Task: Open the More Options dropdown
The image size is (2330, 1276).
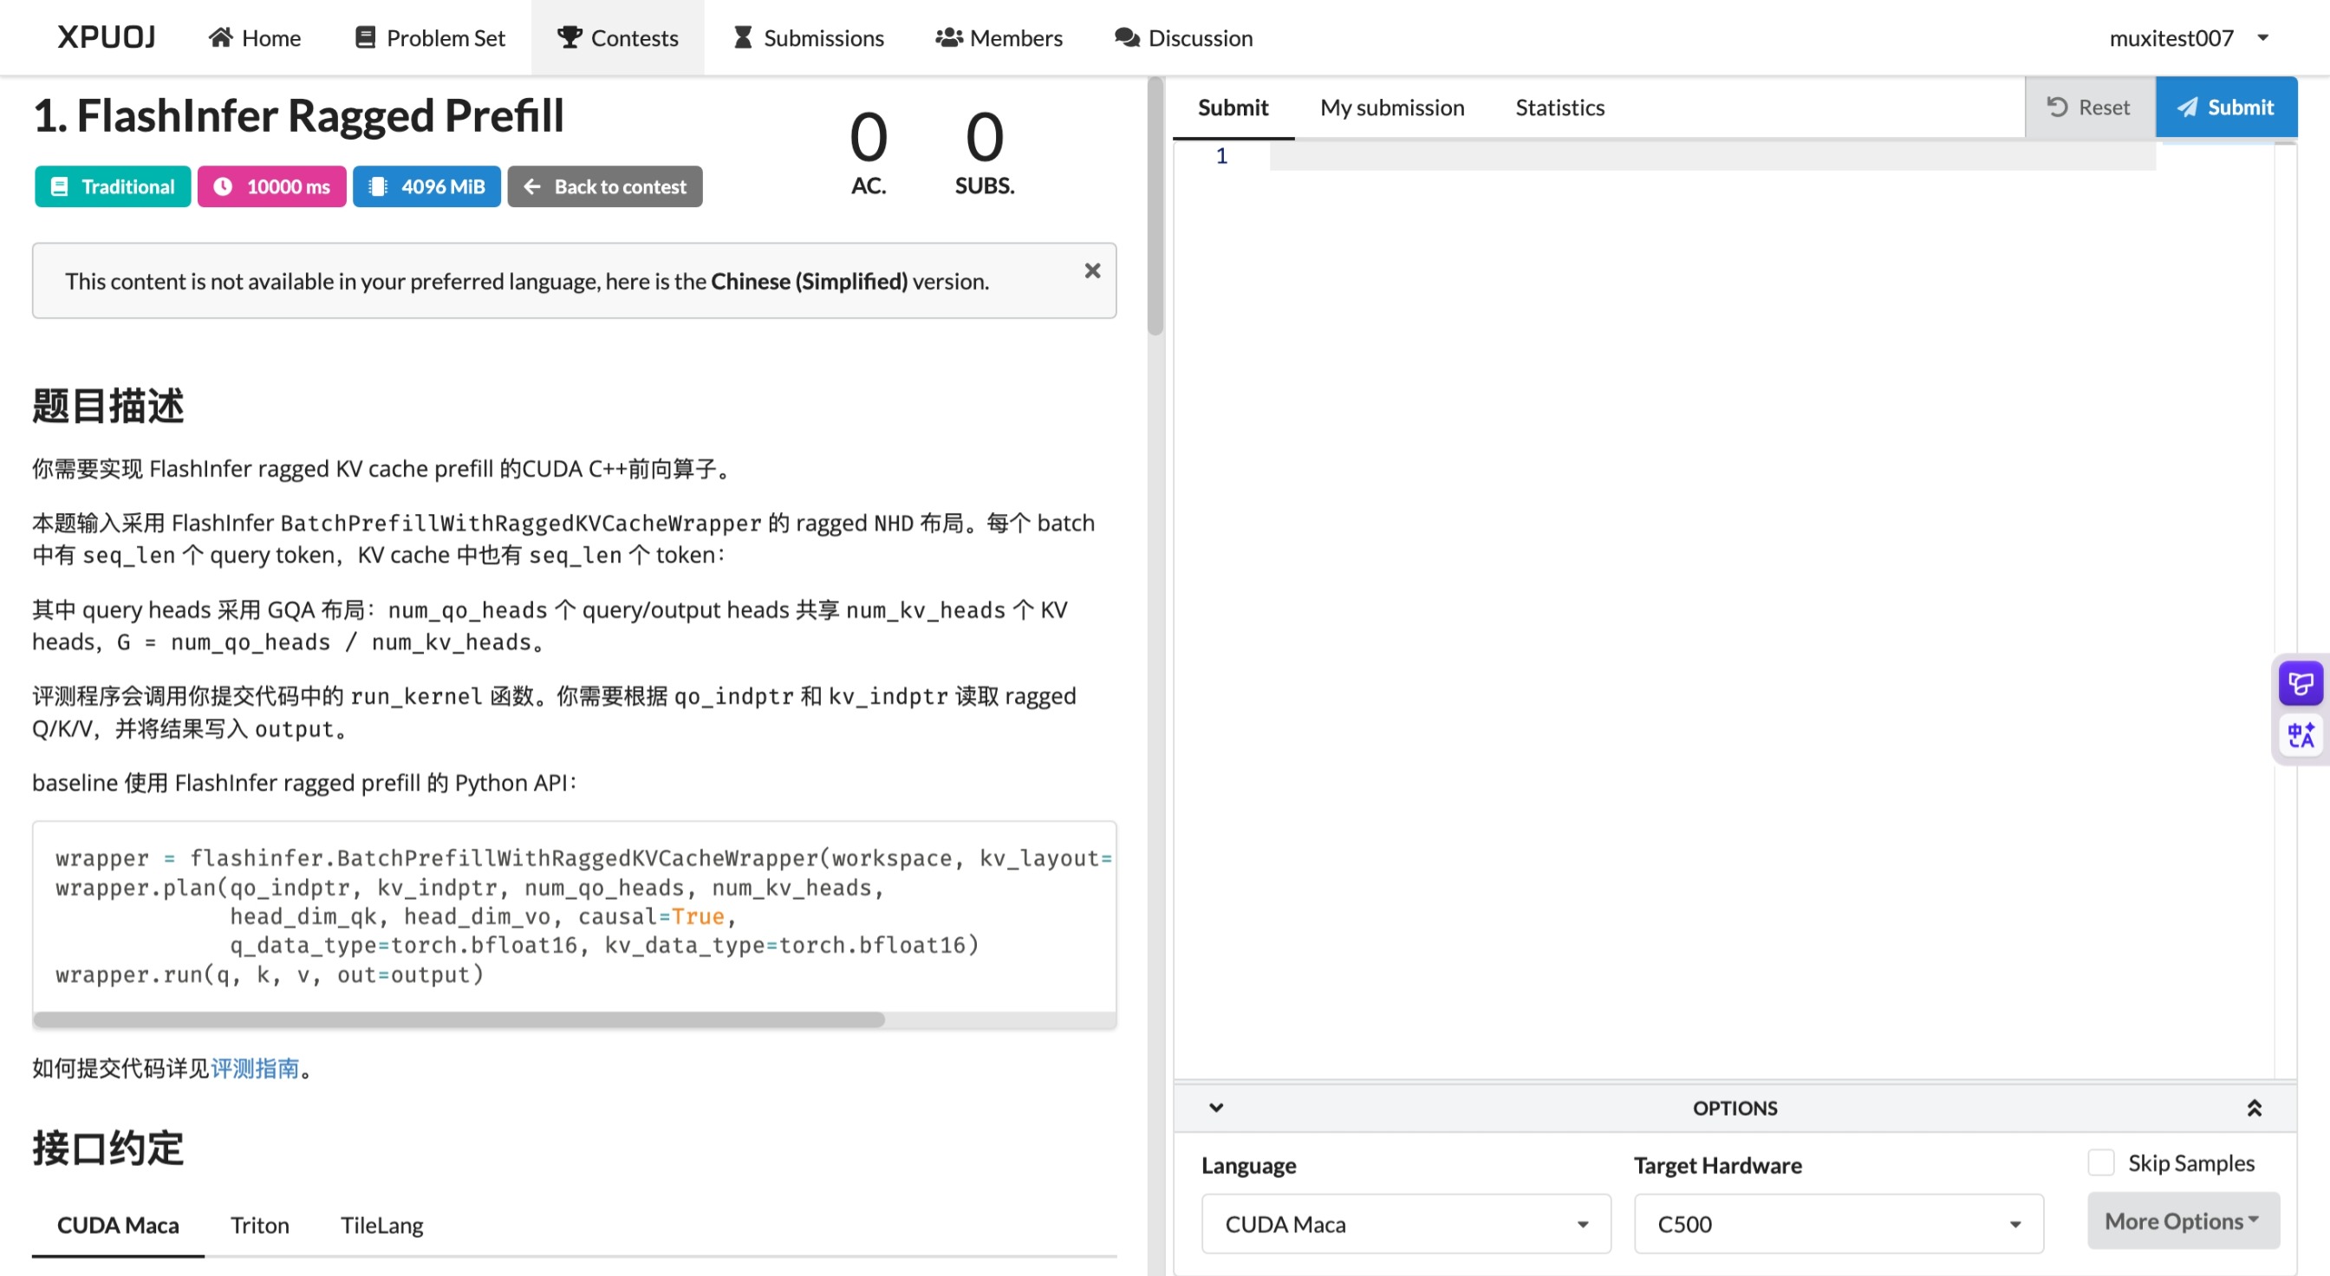Action: tap(2184, 1221)
